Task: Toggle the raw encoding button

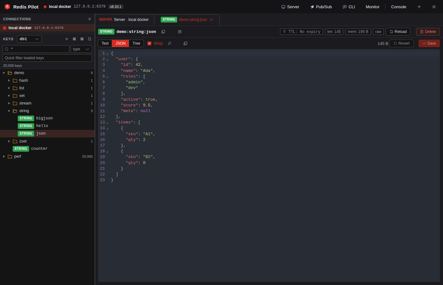Action: [x=378, y=32]
